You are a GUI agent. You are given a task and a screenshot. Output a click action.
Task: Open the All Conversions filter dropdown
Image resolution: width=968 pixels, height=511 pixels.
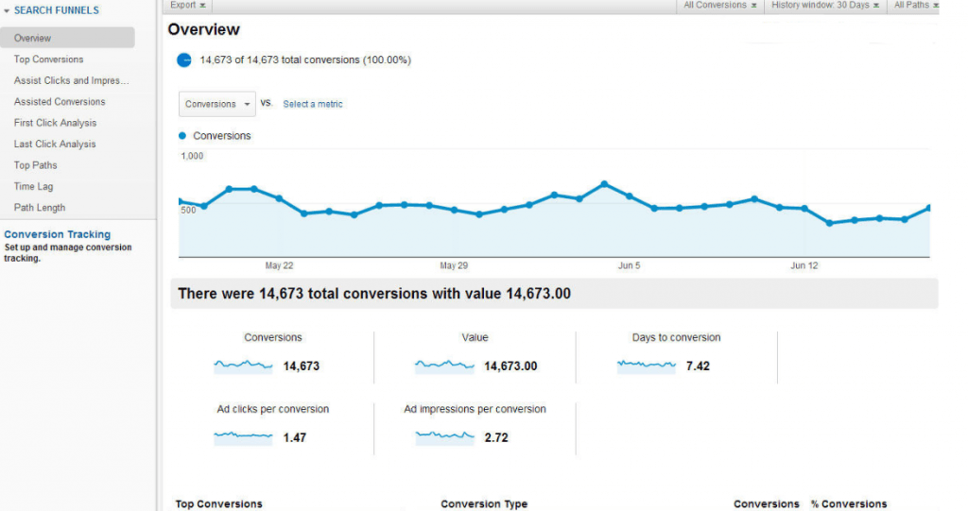click(x=719, y=5)
